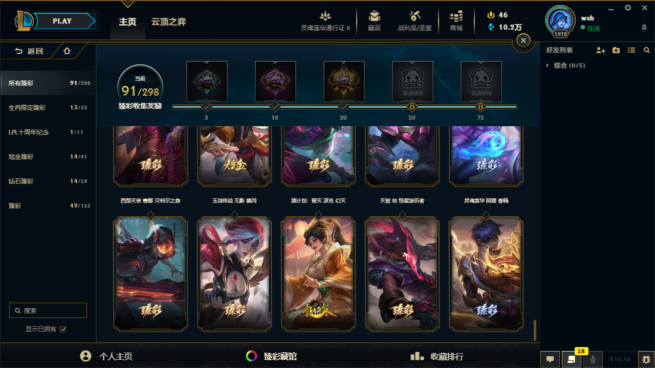
Task: Switch to the 云顶之弈 tab
Action: point(168,22)
